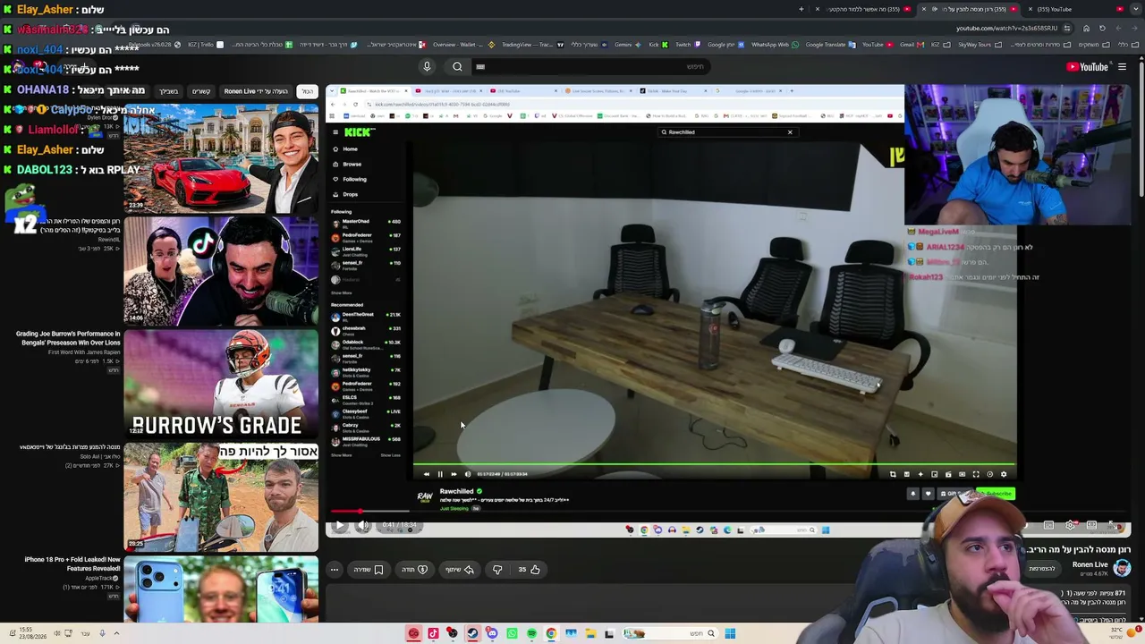Image resolution: width=1145 pixels, height=644 pixels.
Task: Expand Show More under Kick Recommended list
Action: coord(341,455)
